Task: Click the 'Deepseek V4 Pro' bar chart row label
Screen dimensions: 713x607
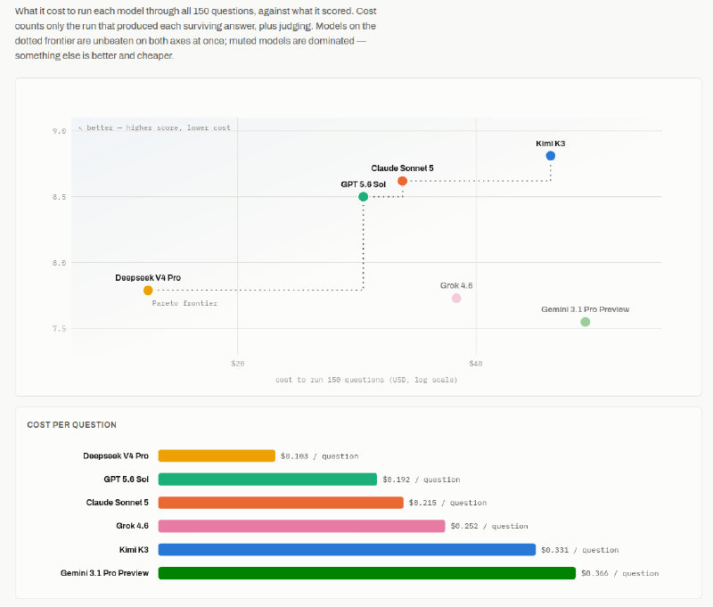Action: (116, 456)
